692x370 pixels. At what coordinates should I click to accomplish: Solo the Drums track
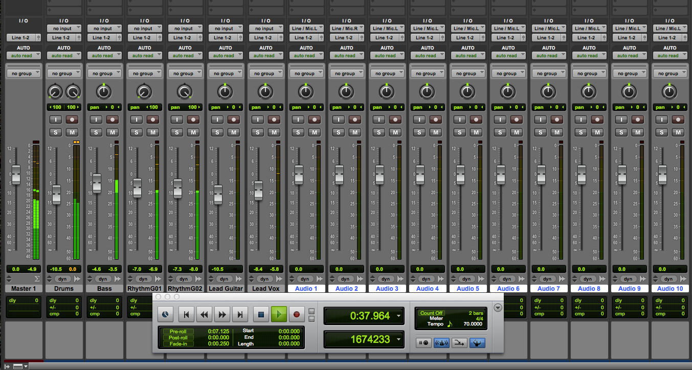pos(55,132)
